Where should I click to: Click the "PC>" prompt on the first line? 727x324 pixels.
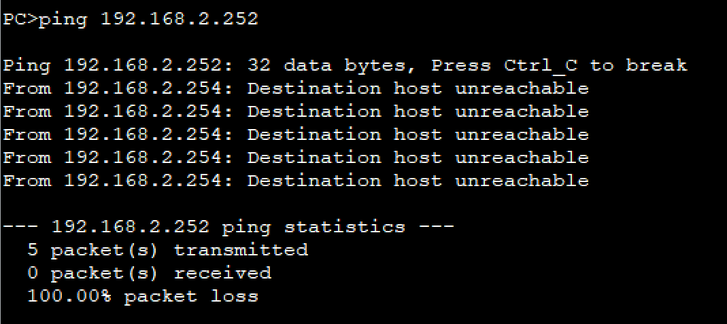point(20,19)
